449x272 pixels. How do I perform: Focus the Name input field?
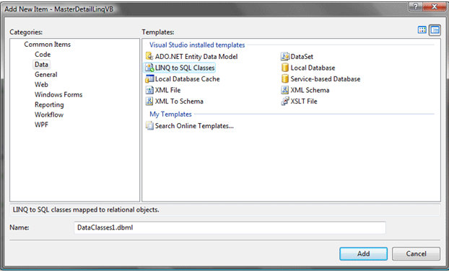pos(230,227)
